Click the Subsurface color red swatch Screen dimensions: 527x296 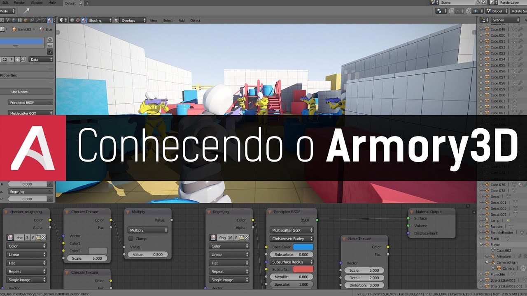pos(303,269)
